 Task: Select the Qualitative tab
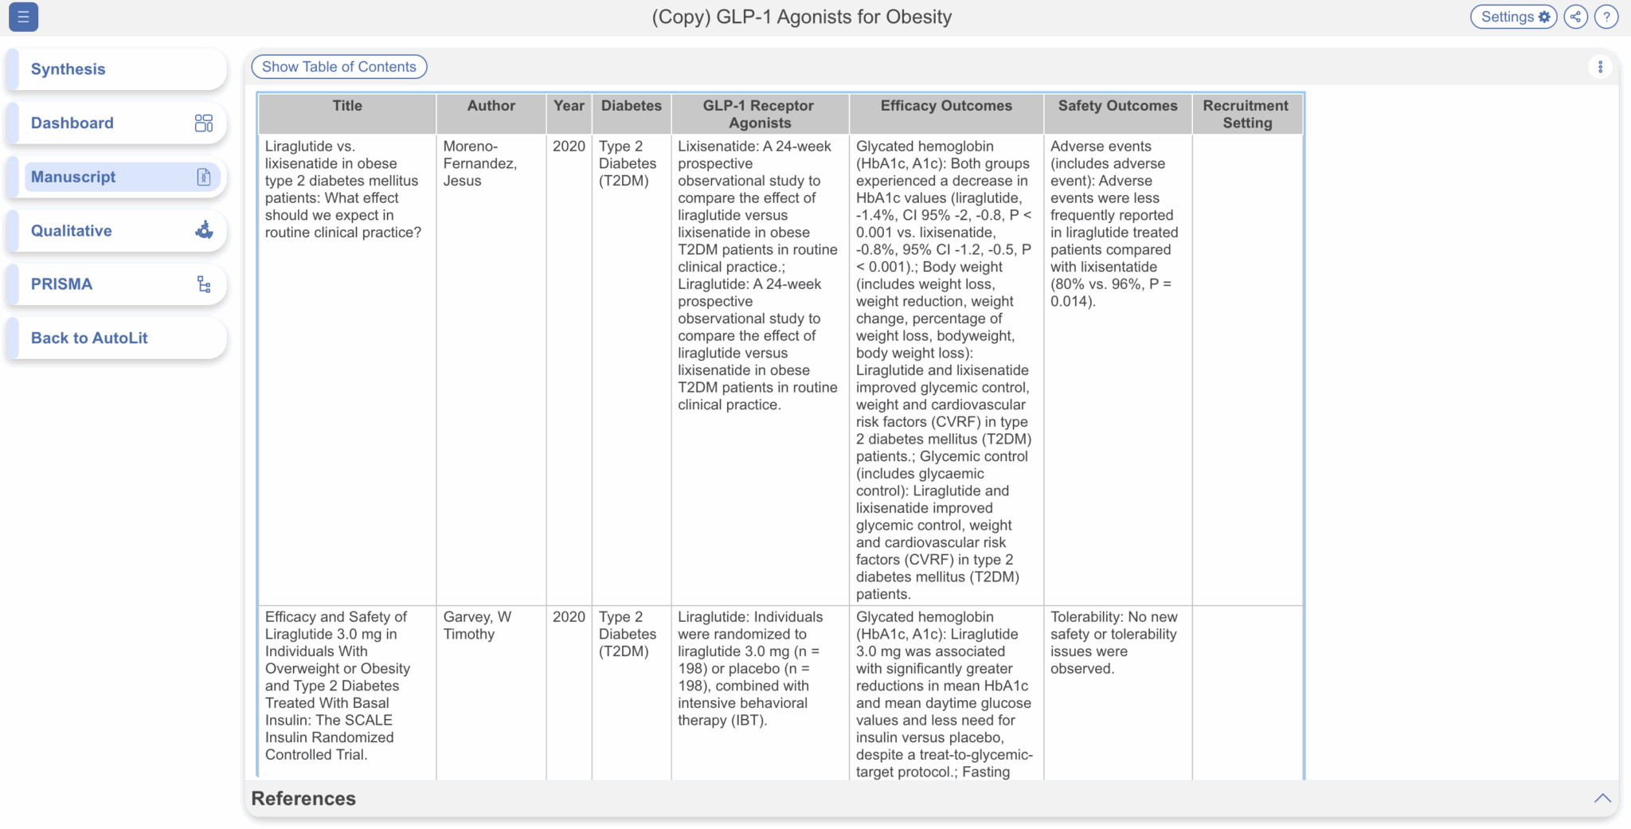pos(116,230)
